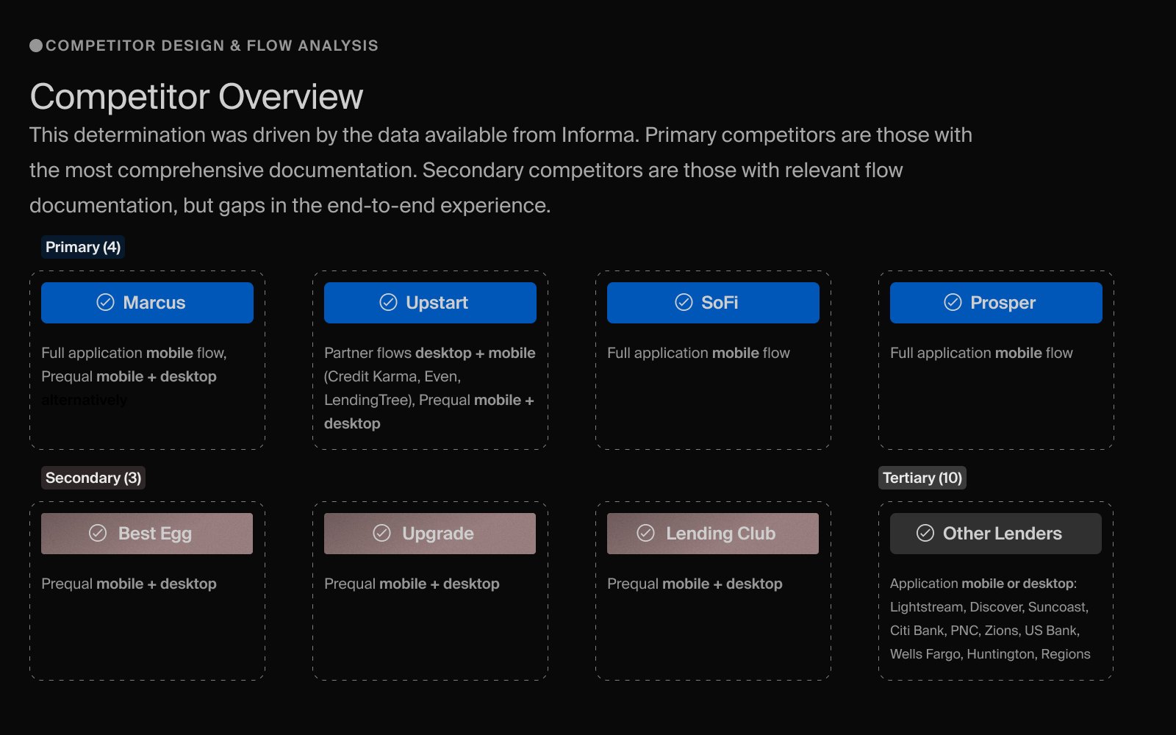This screenshot has height=735, width=1176.
Task: Click the checkmark icon beside SoFi
Action: tap(684, 303)
